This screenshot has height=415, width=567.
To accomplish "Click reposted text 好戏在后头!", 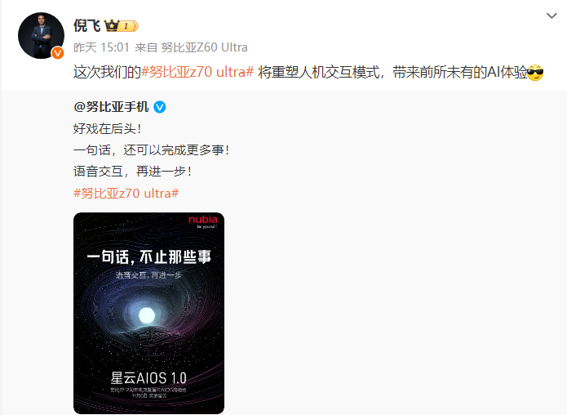I will coord(108,128).
